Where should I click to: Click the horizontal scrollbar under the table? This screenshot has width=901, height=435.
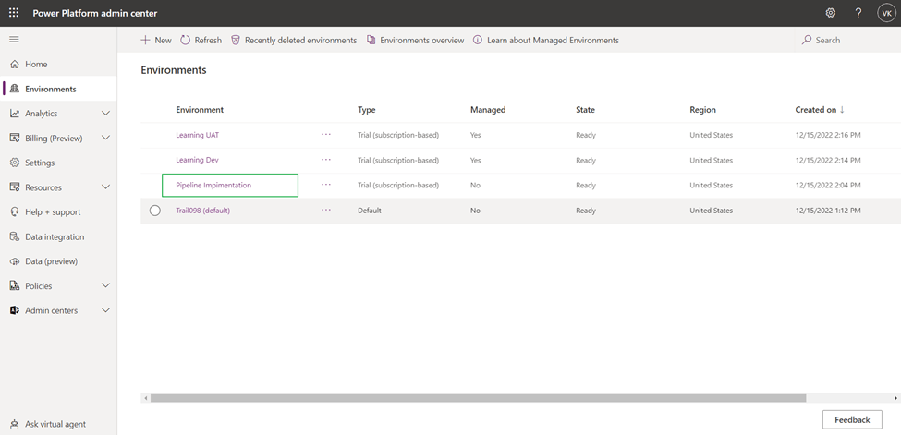click(478, 398)
